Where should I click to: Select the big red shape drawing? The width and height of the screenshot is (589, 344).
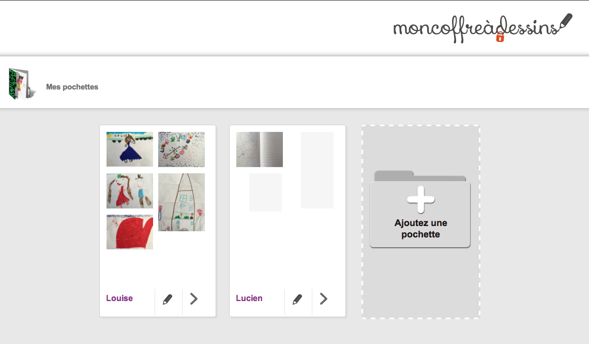130,232
